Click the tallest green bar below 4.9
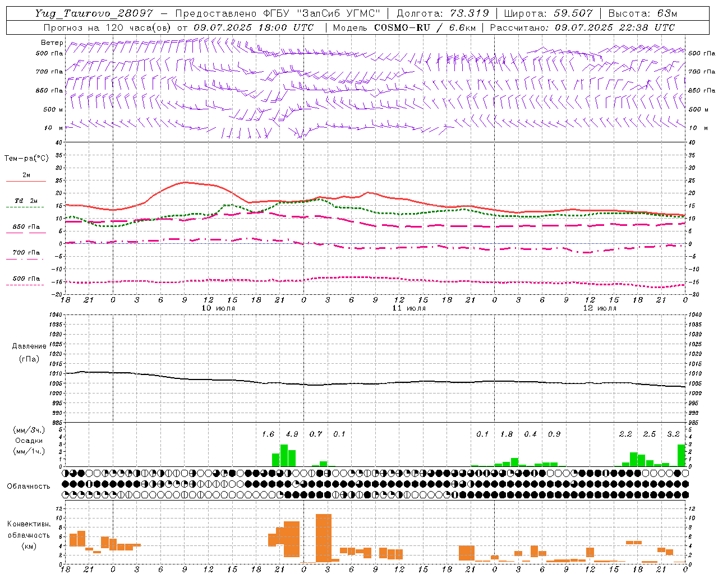This screenshot has height=574, width=718. tap(284, 455)
